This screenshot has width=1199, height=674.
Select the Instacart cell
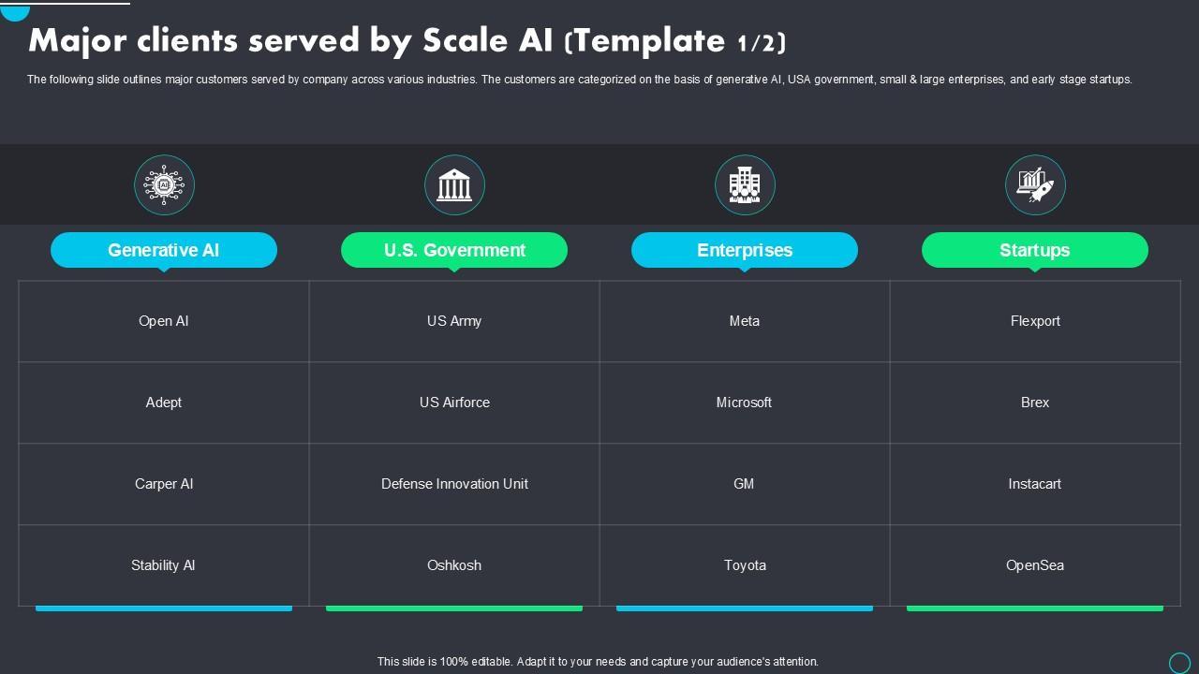click(x=1035, y=484)
